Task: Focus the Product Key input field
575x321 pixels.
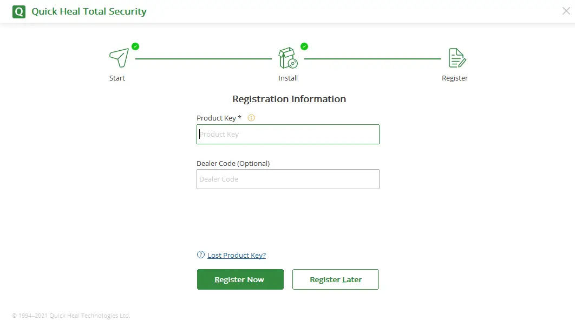Action: (287, 135)
